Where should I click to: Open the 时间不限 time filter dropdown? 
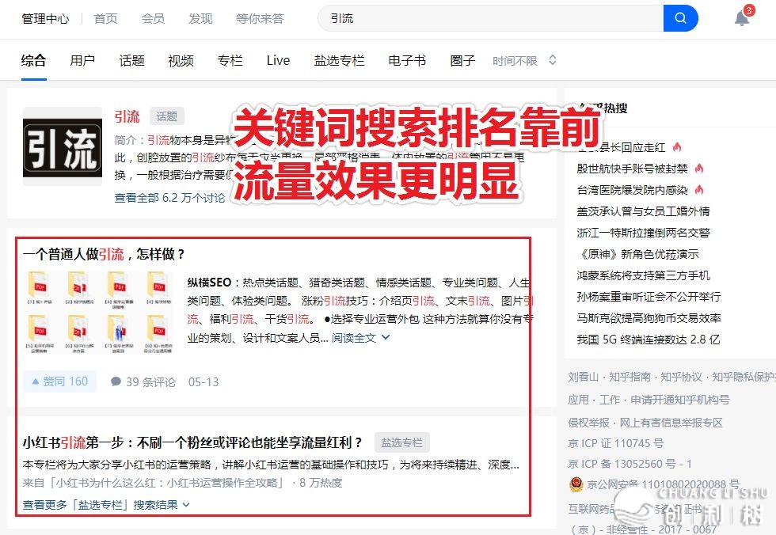coord(524,61)
